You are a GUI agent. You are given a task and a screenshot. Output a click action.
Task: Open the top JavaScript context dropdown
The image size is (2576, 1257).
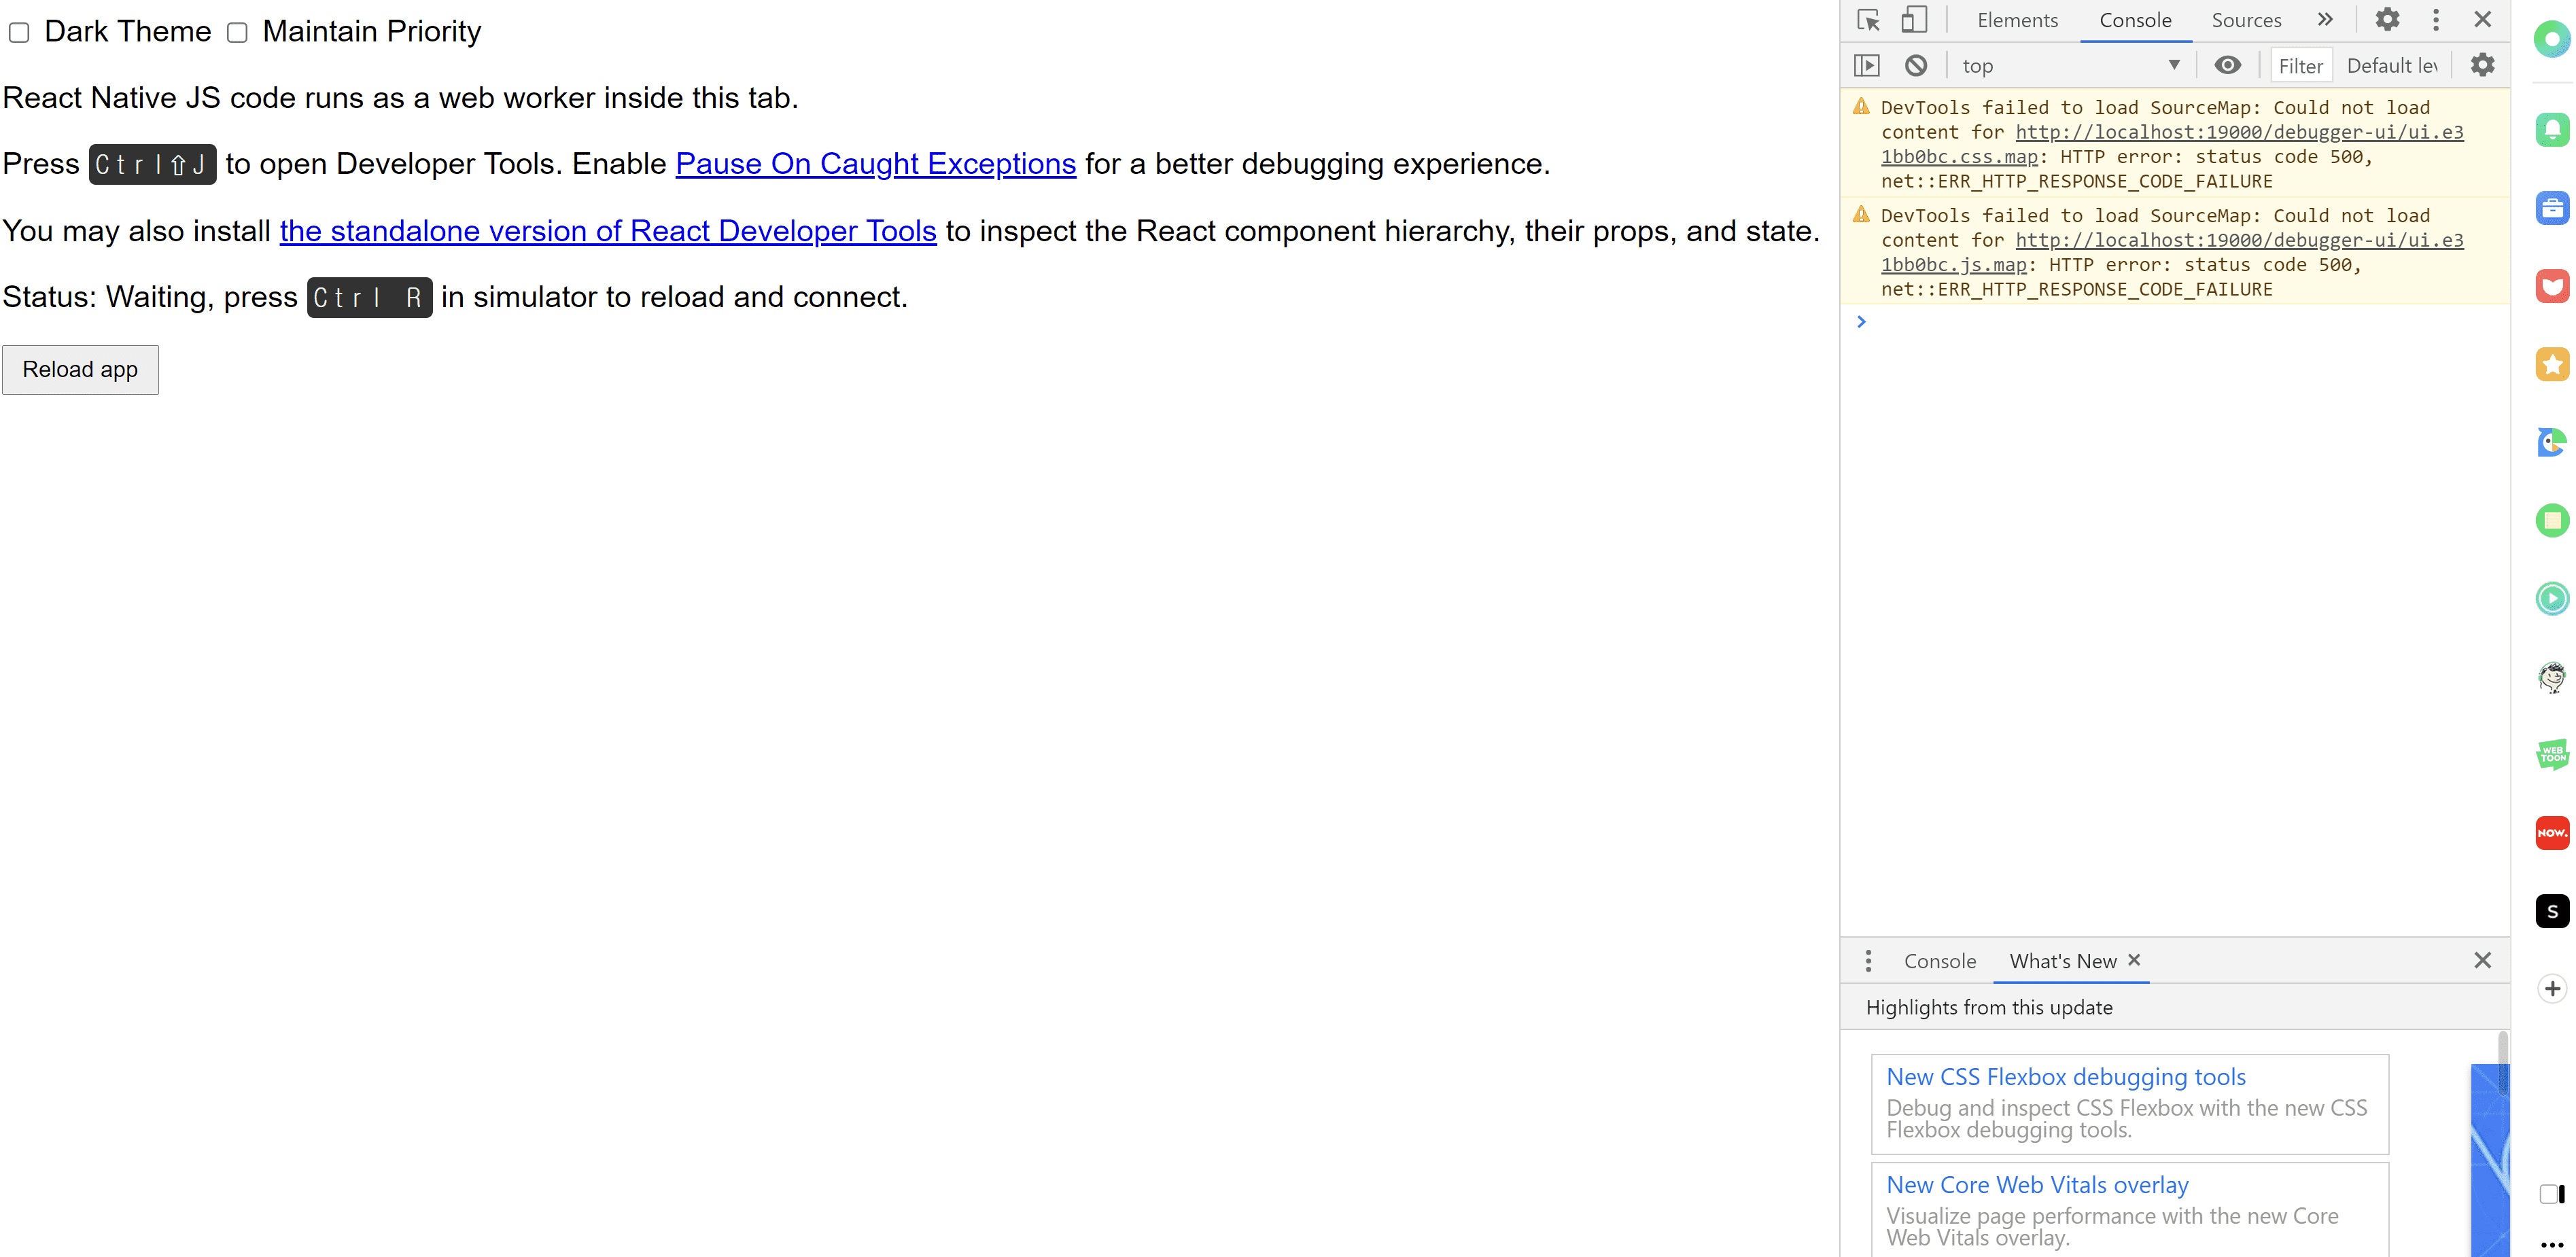coord(2069,66)
